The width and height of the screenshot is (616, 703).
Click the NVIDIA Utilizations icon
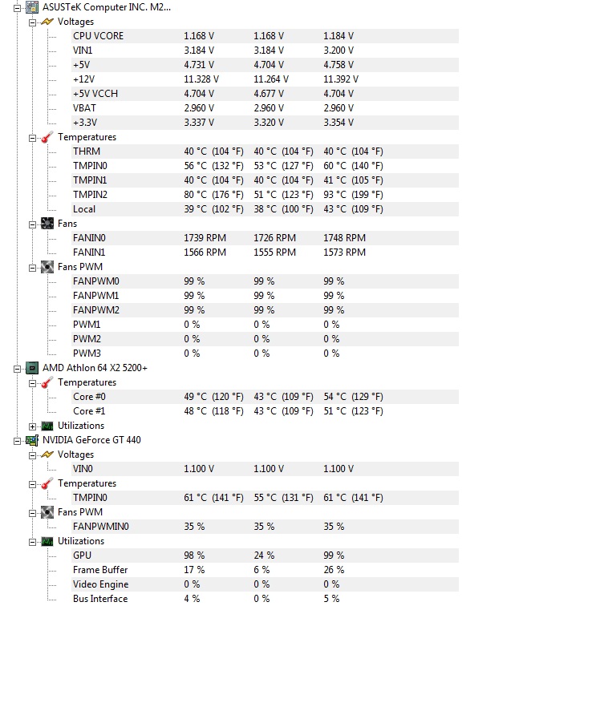[47, 541]
